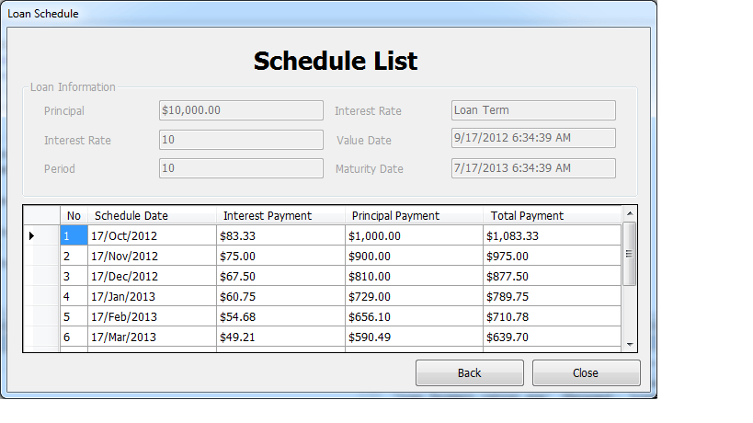
Task: Click the Back button
Action: (469, 373)
